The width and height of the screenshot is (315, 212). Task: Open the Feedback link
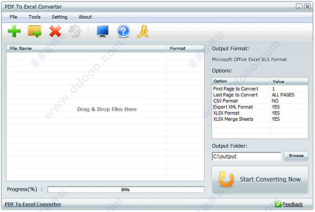(292, 204)
